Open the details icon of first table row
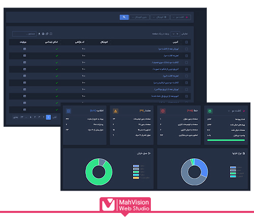 click(x=24, y=49)
